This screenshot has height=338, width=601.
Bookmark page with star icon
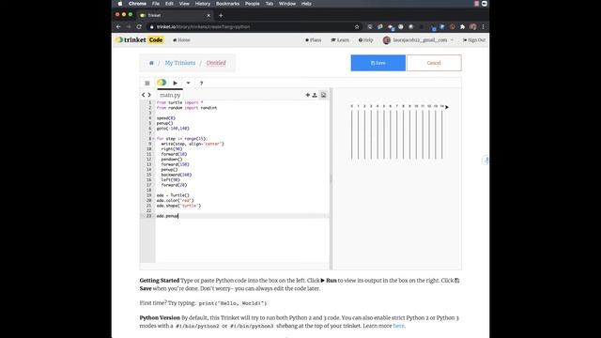357,27
